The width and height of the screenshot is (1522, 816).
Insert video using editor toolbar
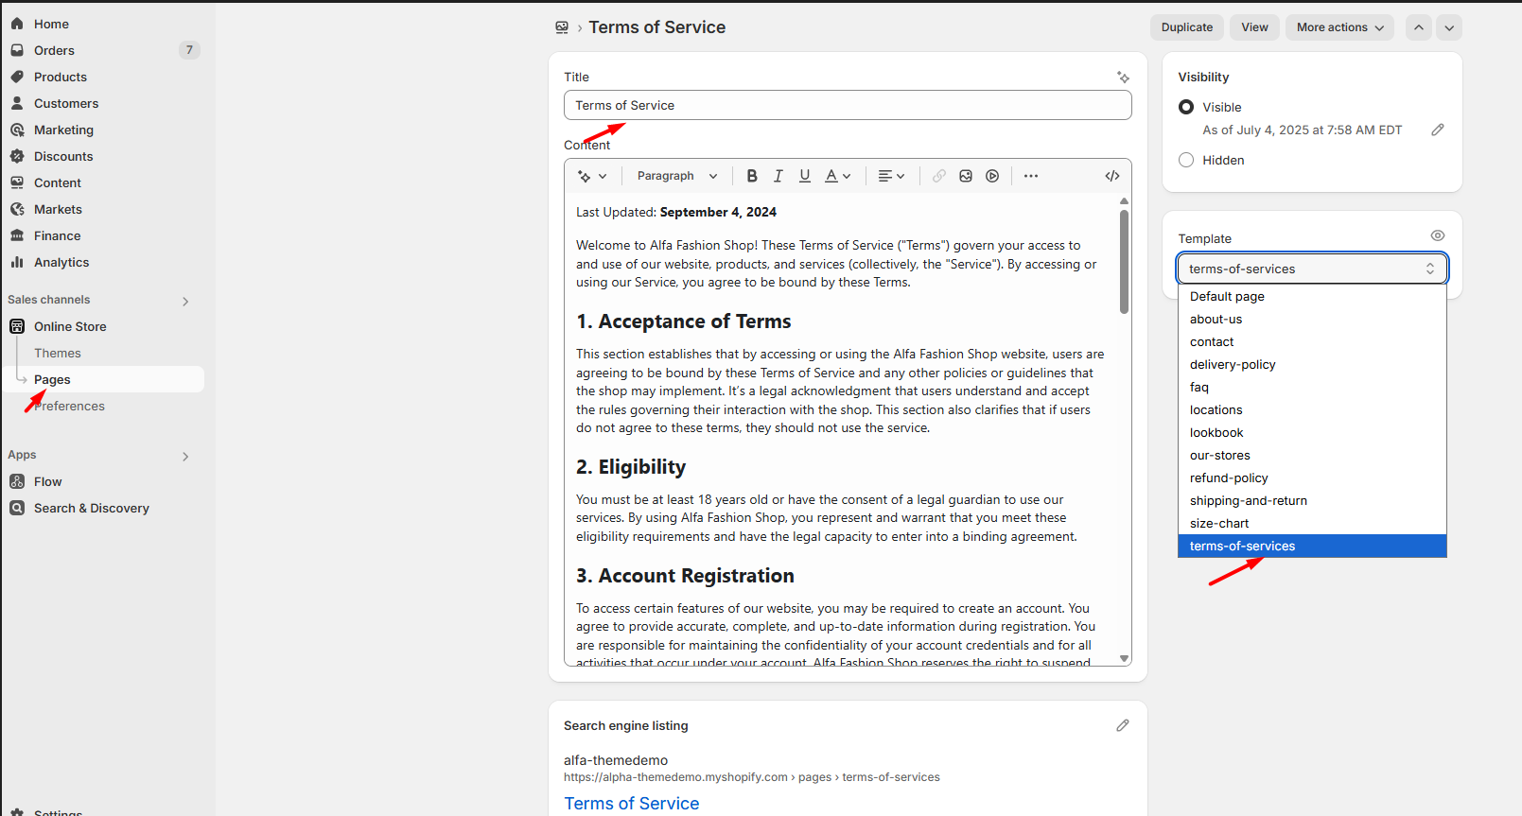point(992,176)
